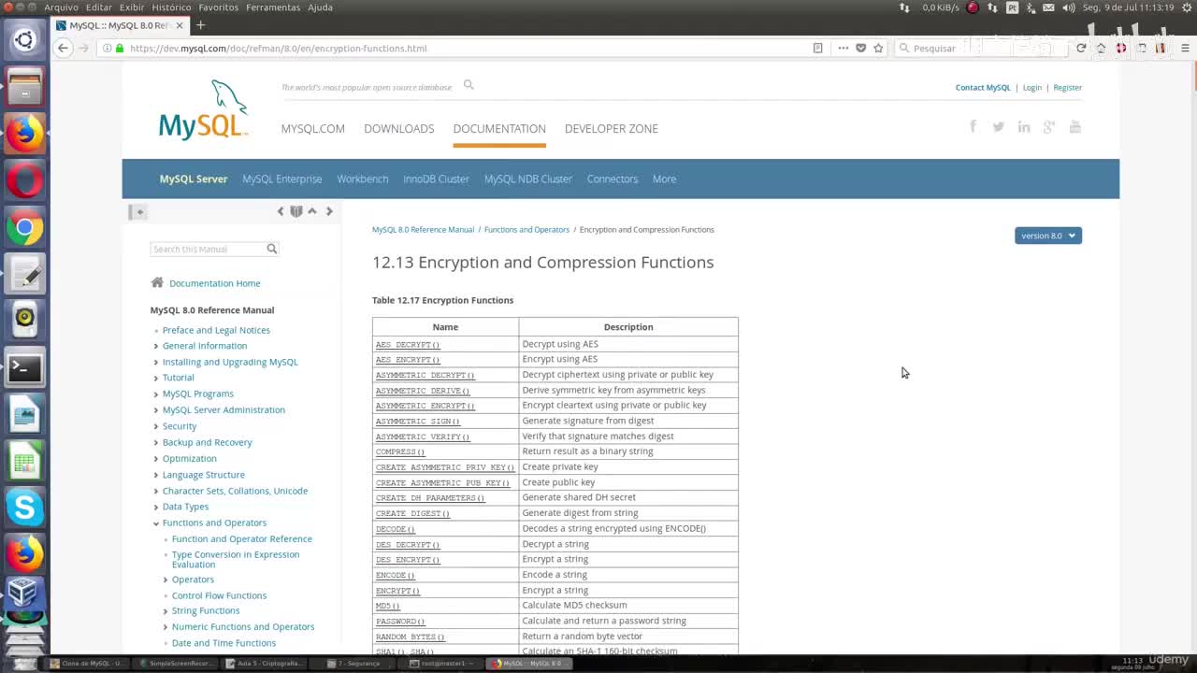
Task: Open the version 8.0 dropdown
Action: click(x=1048, y=236)
